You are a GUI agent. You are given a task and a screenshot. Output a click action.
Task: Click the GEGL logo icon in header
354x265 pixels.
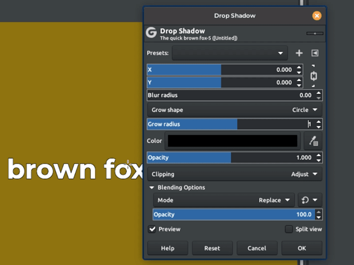tap(151, 32)
